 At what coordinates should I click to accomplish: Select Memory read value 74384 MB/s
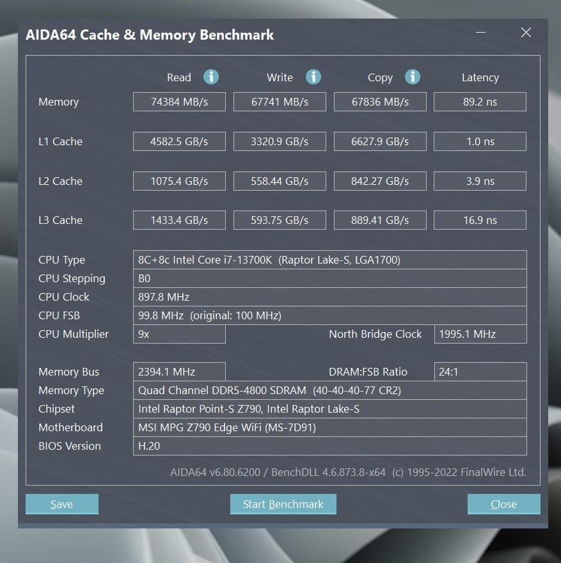179,102
